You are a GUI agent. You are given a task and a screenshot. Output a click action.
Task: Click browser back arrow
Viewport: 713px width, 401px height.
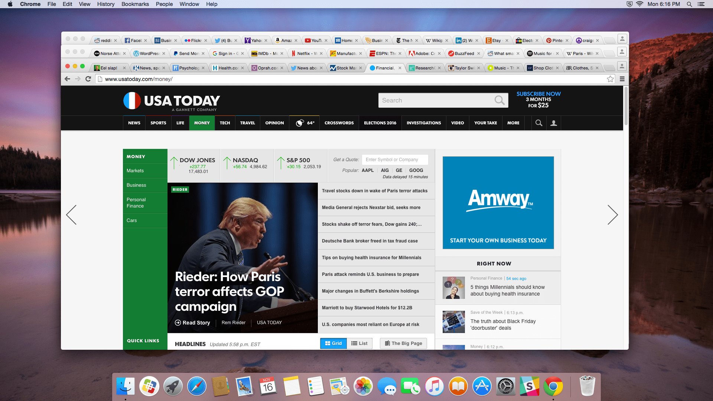coord(67,79)
